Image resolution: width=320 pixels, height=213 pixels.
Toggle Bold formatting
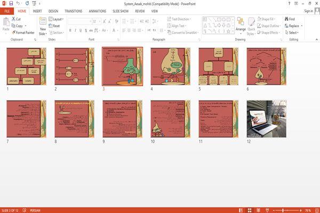[70, 30]
